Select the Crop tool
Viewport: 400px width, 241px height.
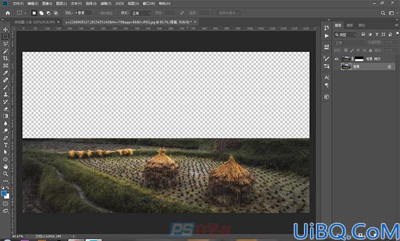pos(5,59)
